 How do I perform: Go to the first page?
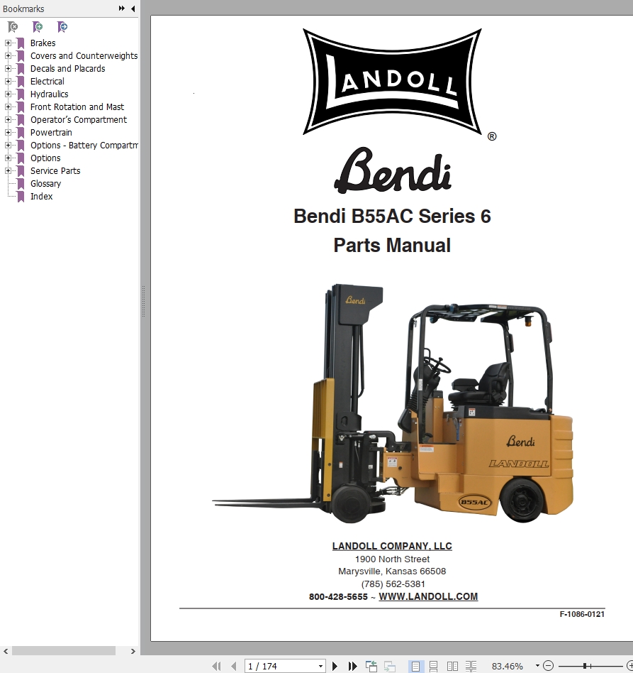point(216,666)
